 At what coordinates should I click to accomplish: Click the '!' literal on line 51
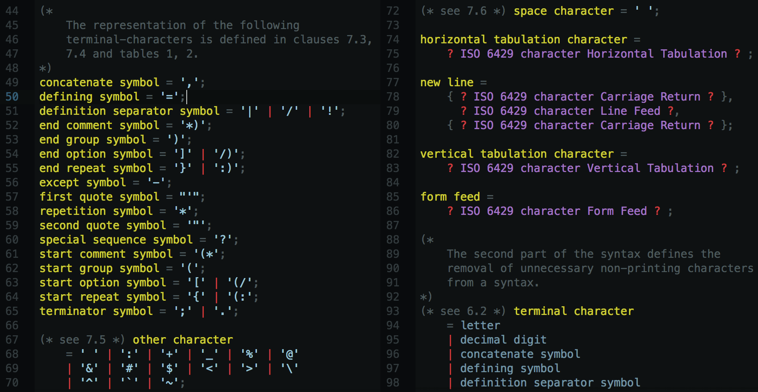pyautogui.click(x=330, y=111)
